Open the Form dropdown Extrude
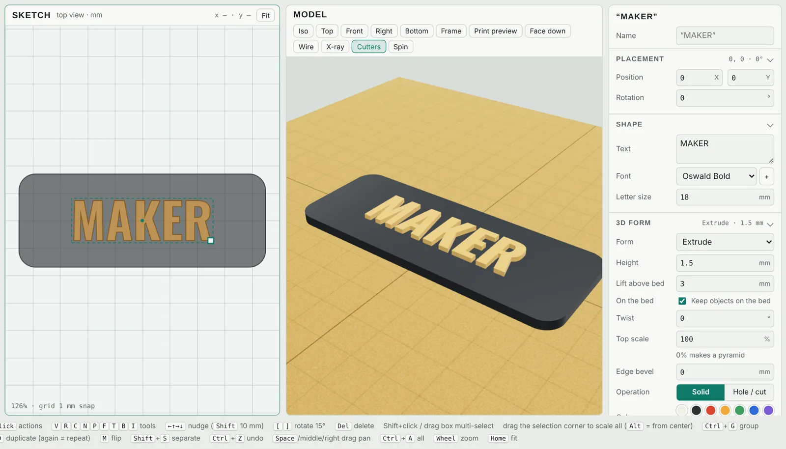 point(725,242)
